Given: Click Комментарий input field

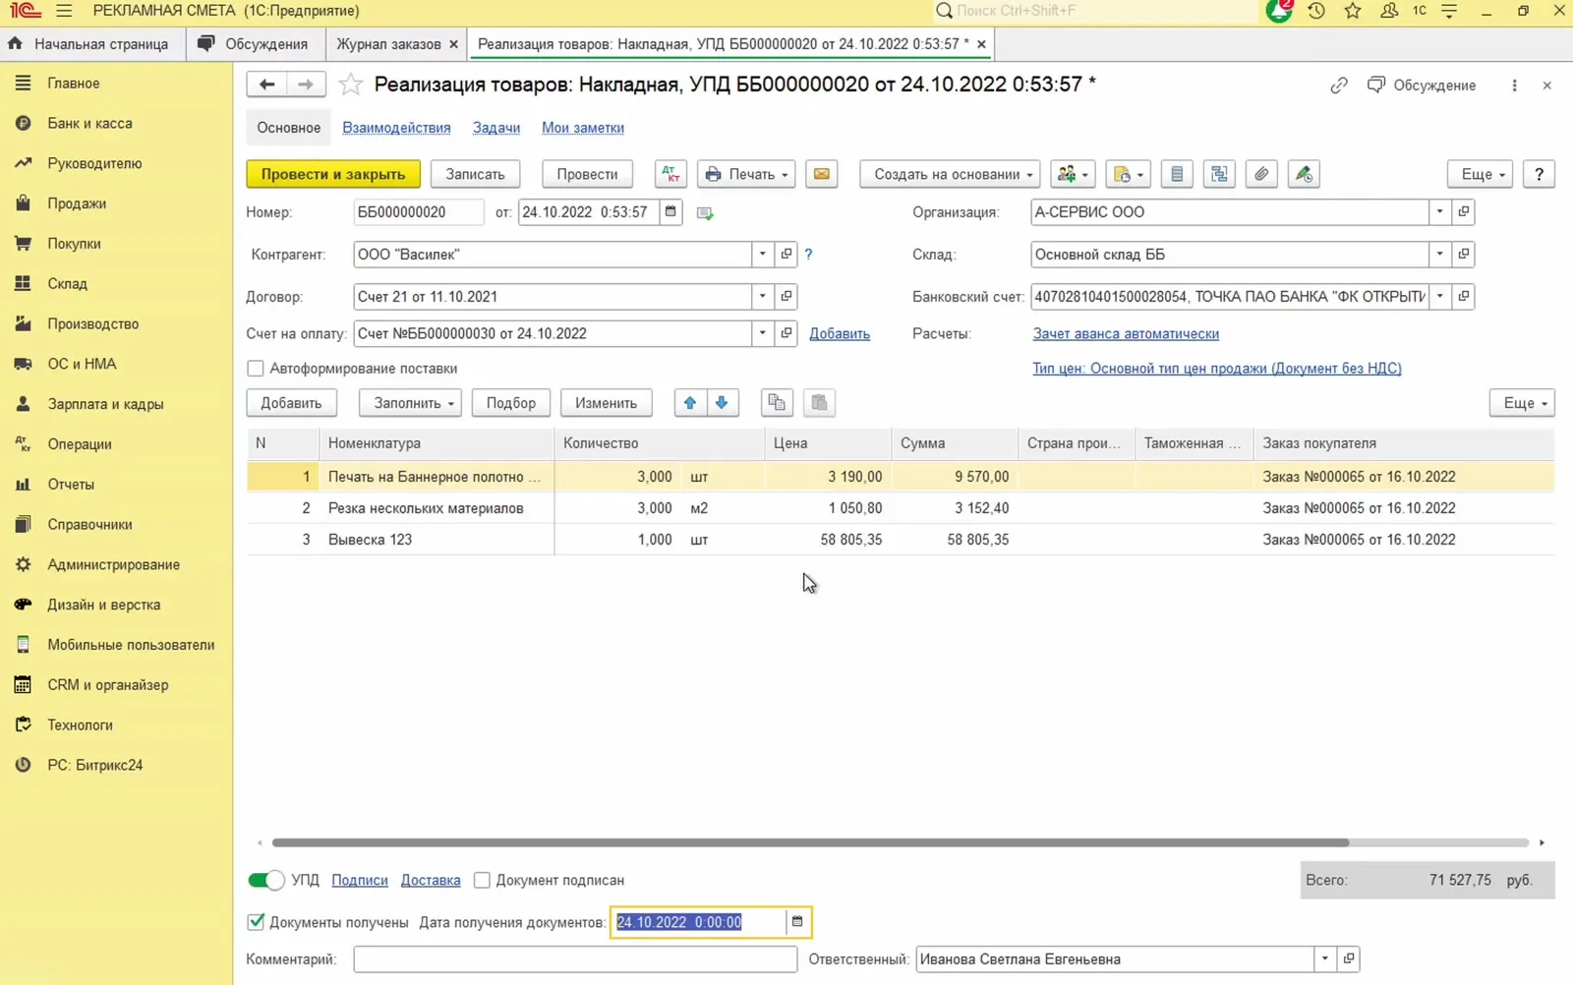Looking at the screenshot, I should tap(575, 959).
